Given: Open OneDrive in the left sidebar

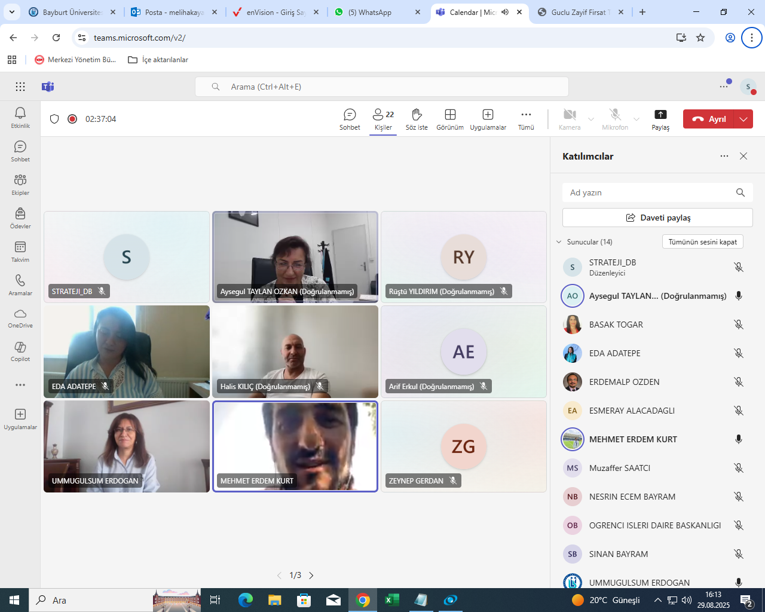Looking at the screenshot, I should (x=20, y=317).
